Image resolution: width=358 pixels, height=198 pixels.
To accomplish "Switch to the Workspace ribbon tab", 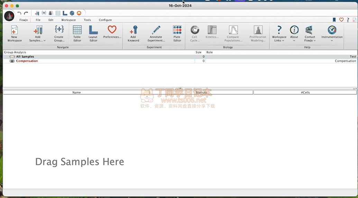I will click(x=68, y=20).
